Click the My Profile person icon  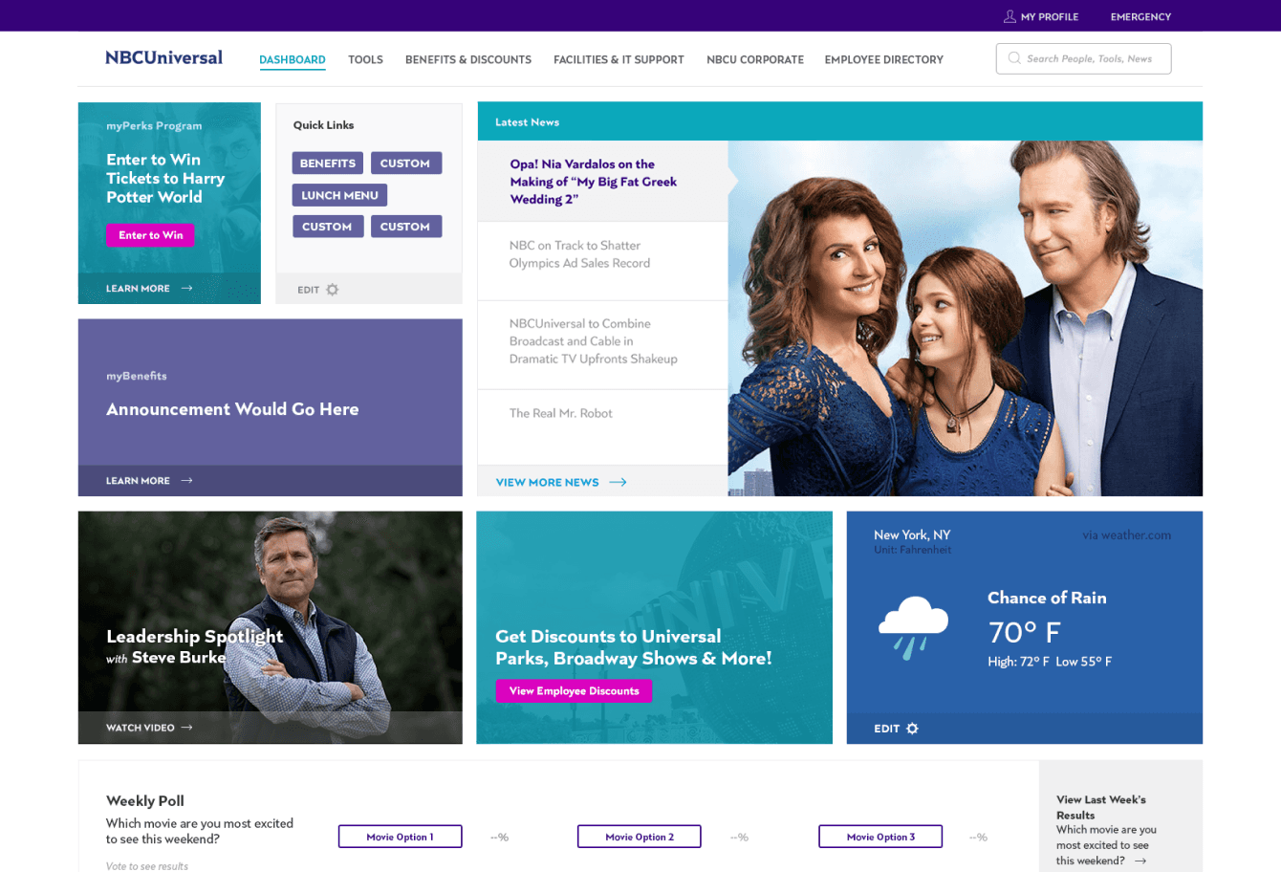[x=1010, y=16]
